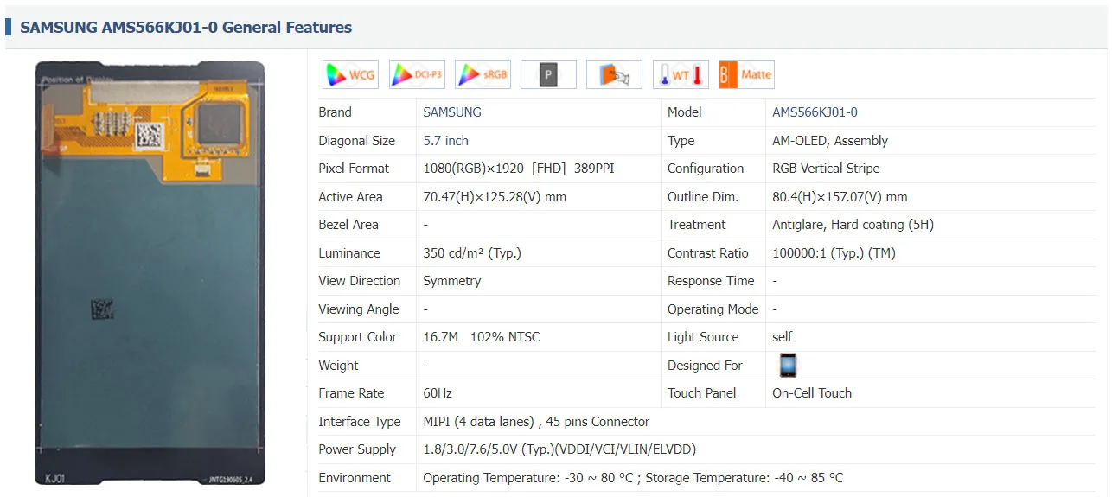Open the 5.7 inch diagonal size link
Viewport: 1112px width, 497px height.
(445, 140)
